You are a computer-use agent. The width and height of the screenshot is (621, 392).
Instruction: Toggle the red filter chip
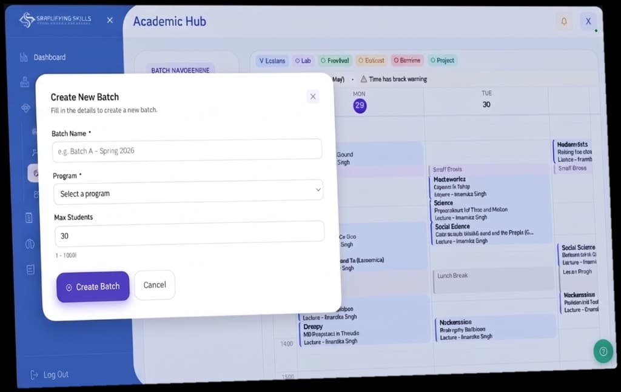coord(407,61)
